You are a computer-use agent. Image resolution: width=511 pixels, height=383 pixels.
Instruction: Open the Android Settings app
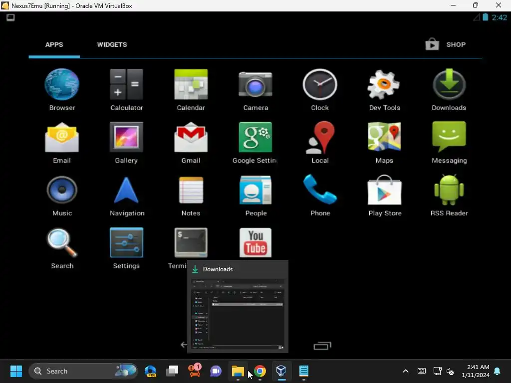tap(126, 248)
